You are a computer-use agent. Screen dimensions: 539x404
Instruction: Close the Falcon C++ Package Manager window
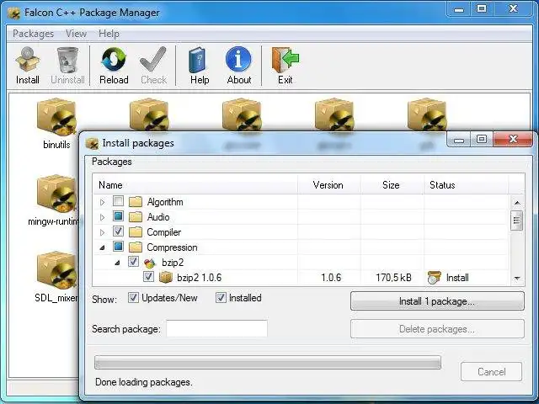click(513, 9)
